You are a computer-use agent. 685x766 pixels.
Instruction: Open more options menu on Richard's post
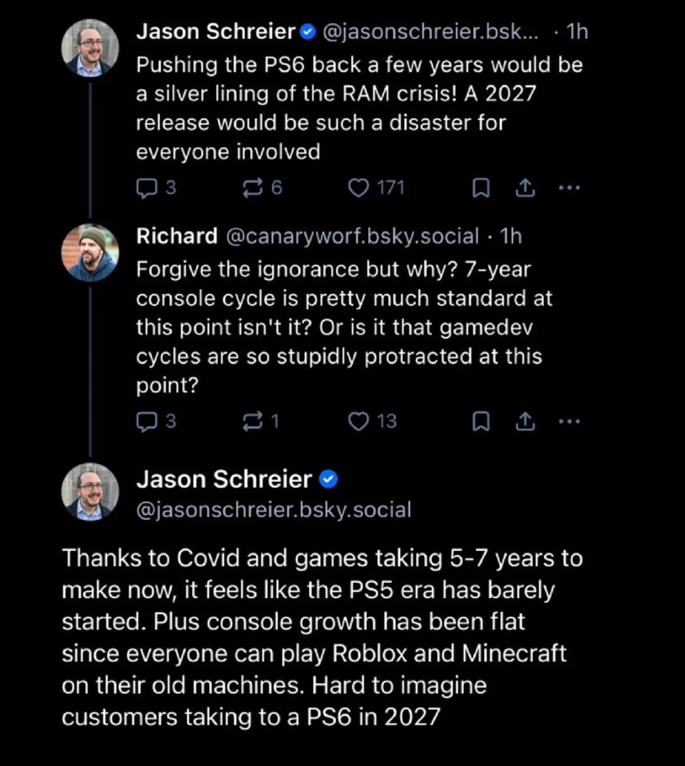pos(569,421)
